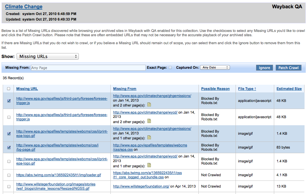The height and width of the screenshot is (194, 307).
Task: Select the Wayback QA heading
Action: 287,7
